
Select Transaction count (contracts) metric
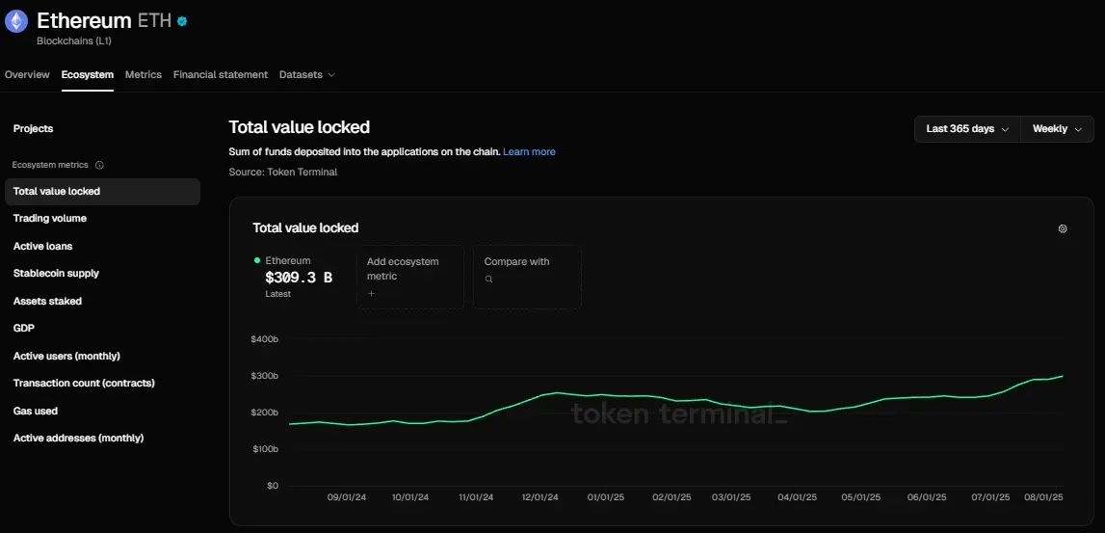click(x=84, y=383)
